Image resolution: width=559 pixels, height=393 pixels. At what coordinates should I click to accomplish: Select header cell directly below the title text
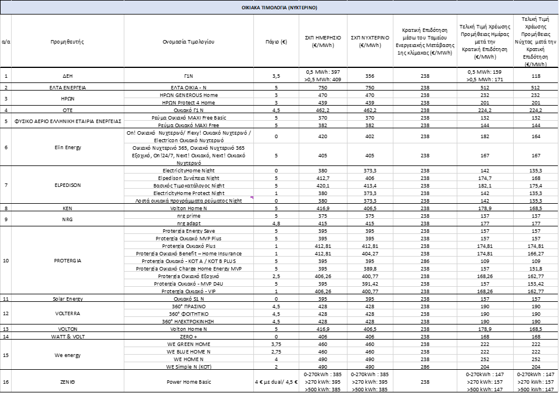pos(277,41)
